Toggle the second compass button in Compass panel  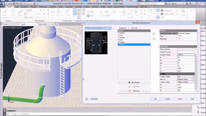75,14
